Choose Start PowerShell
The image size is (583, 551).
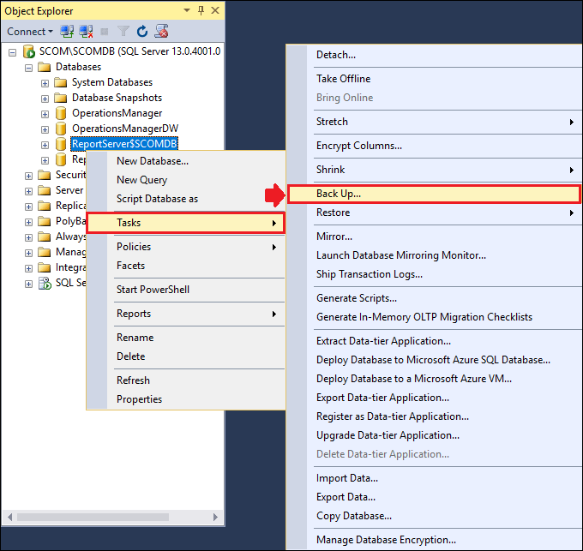pyautogui.click(x=186, y=290)
